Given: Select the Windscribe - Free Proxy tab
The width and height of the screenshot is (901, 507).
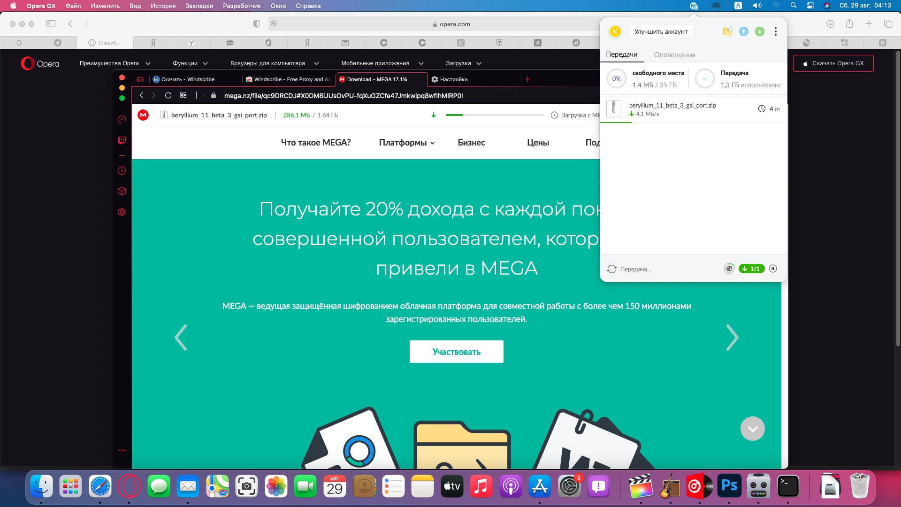Looking at the screenshot, I should pos(289,79).
